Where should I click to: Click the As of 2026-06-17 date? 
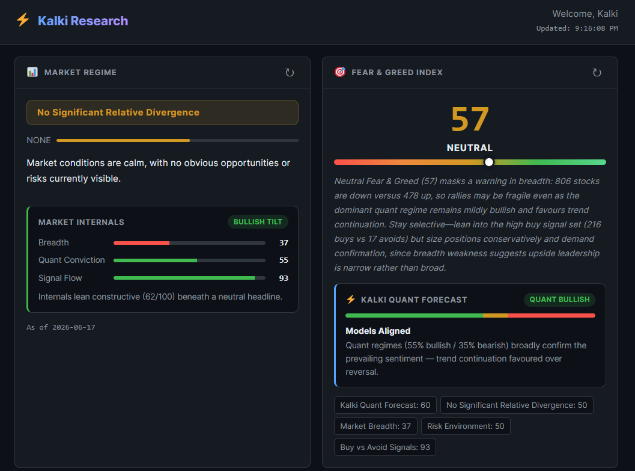coord(61,327)
